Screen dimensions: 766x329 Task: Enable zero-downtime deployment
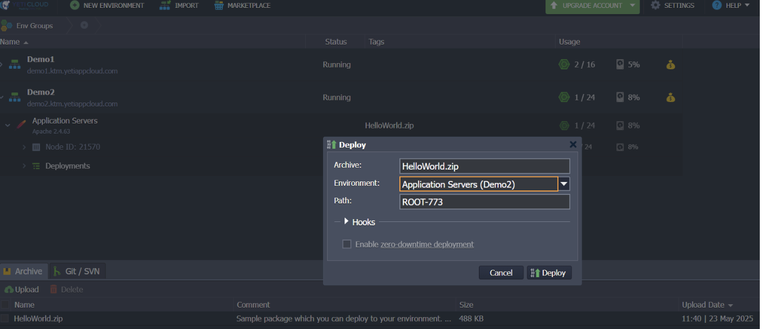tap(347, 244)
